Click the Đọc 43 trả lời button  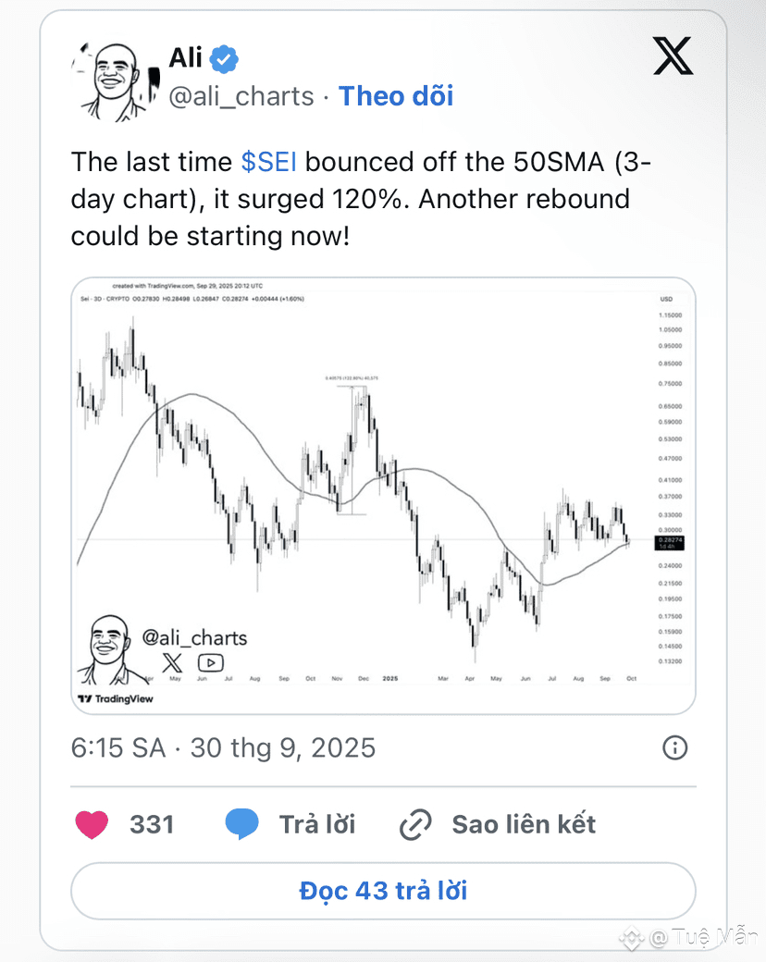tap(383, 891)
